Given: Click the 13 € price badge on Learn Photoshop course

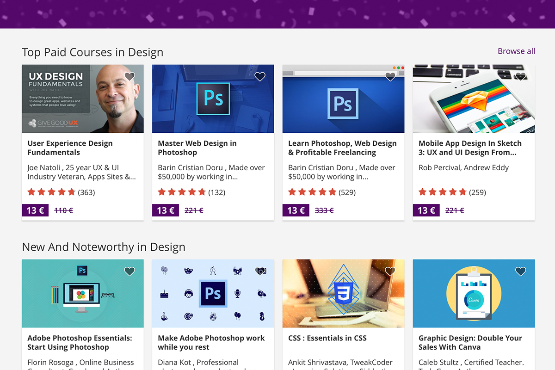Looking at the screenshot, I should (296, 210).
